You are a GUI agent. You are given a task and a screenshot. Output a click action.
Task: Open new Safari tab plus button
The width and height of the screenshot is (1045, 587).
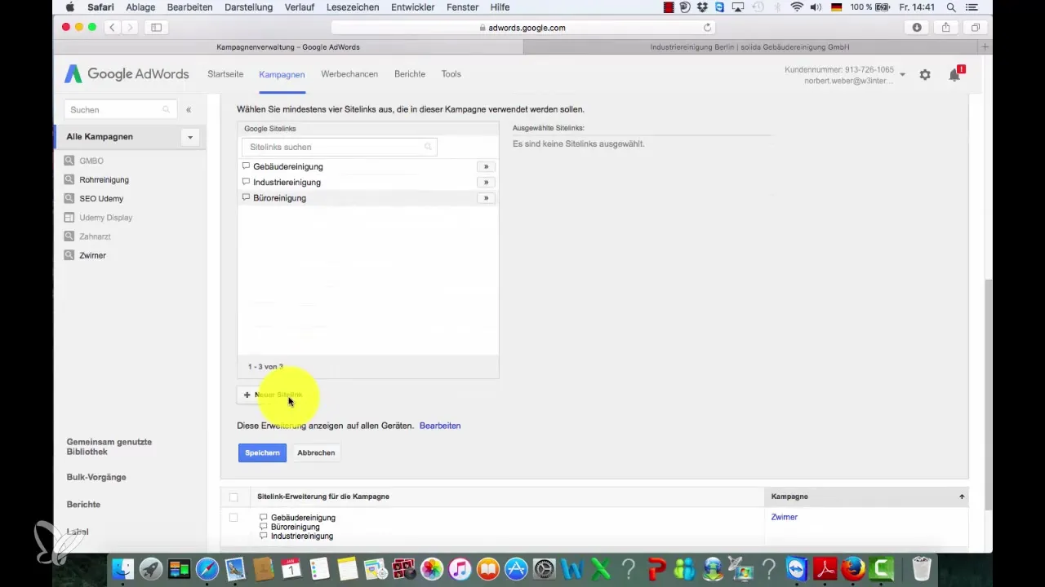[x=985, y=47]
